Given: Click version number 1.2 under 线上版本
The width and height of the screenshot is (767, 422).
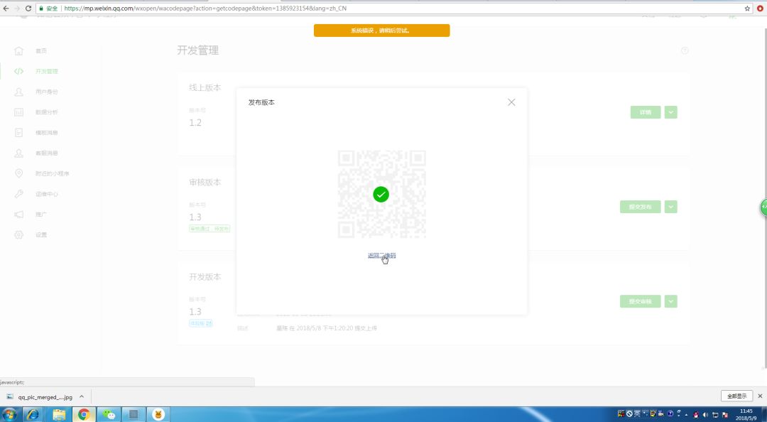Looking at the screenshot, I should [195, 122].
